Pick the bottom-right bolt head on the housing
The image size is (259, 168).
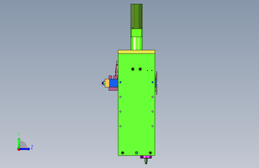pyautogui.click(x=150, y=153)
